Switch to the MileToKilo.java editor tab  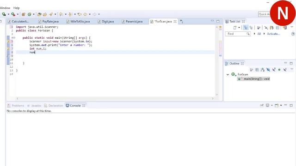[x=78, y=22]
